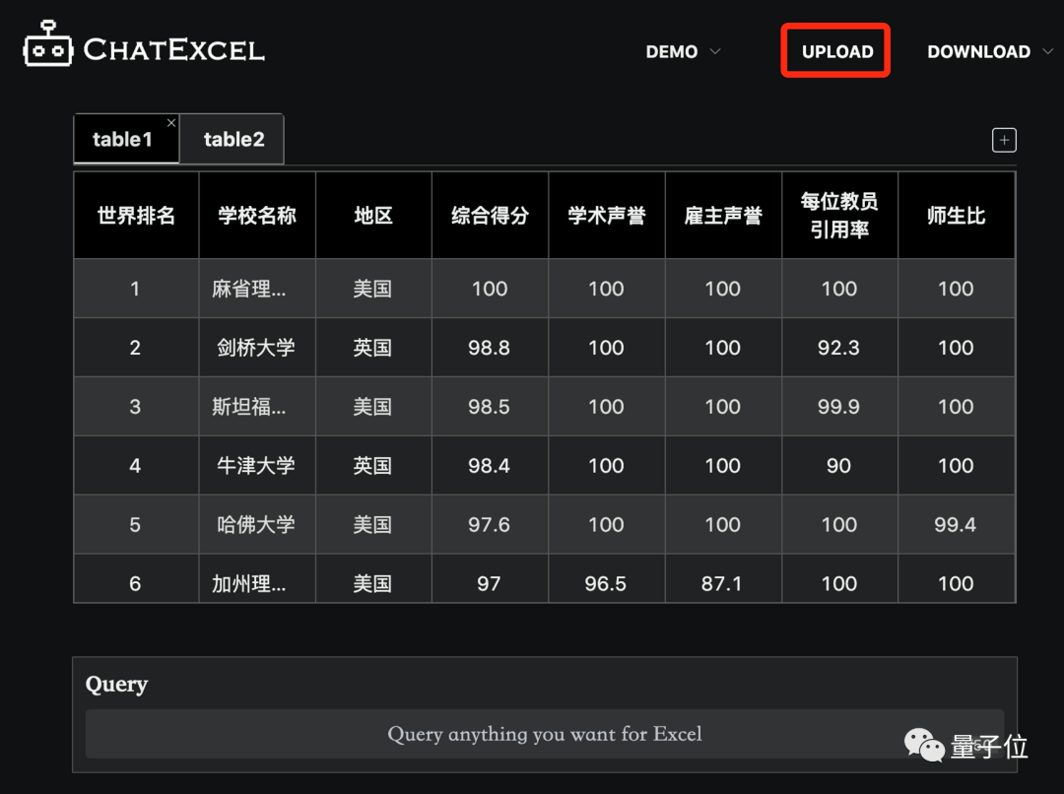
Task: Close the table1 tab with the × icon
Action: 170,122
